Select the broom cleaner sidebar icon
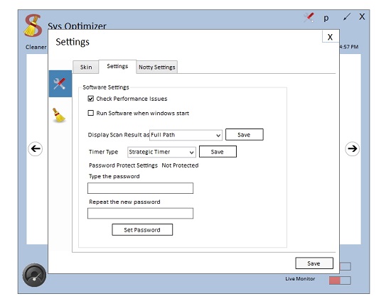This screenshot has height=306, width=391. coord(59,115)
